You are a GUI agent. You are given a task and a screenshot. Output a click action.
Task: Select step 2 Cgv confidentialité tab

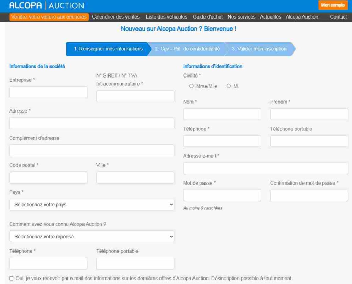click(x=187, y=49)
